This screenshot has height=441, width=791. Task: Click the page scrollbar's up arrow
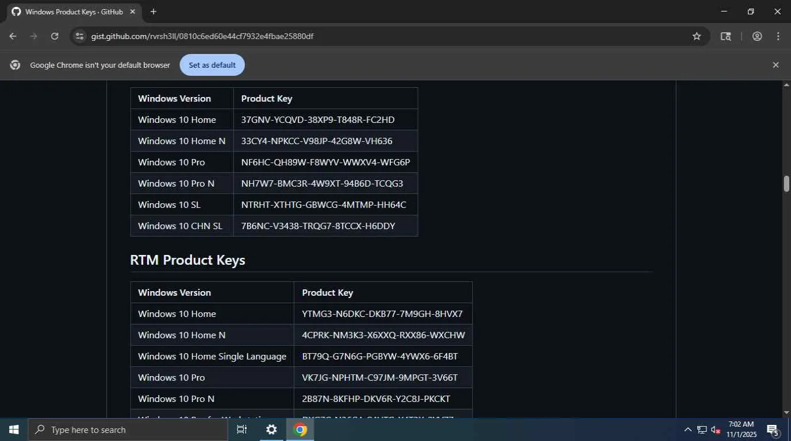click(x=786, y=86)
